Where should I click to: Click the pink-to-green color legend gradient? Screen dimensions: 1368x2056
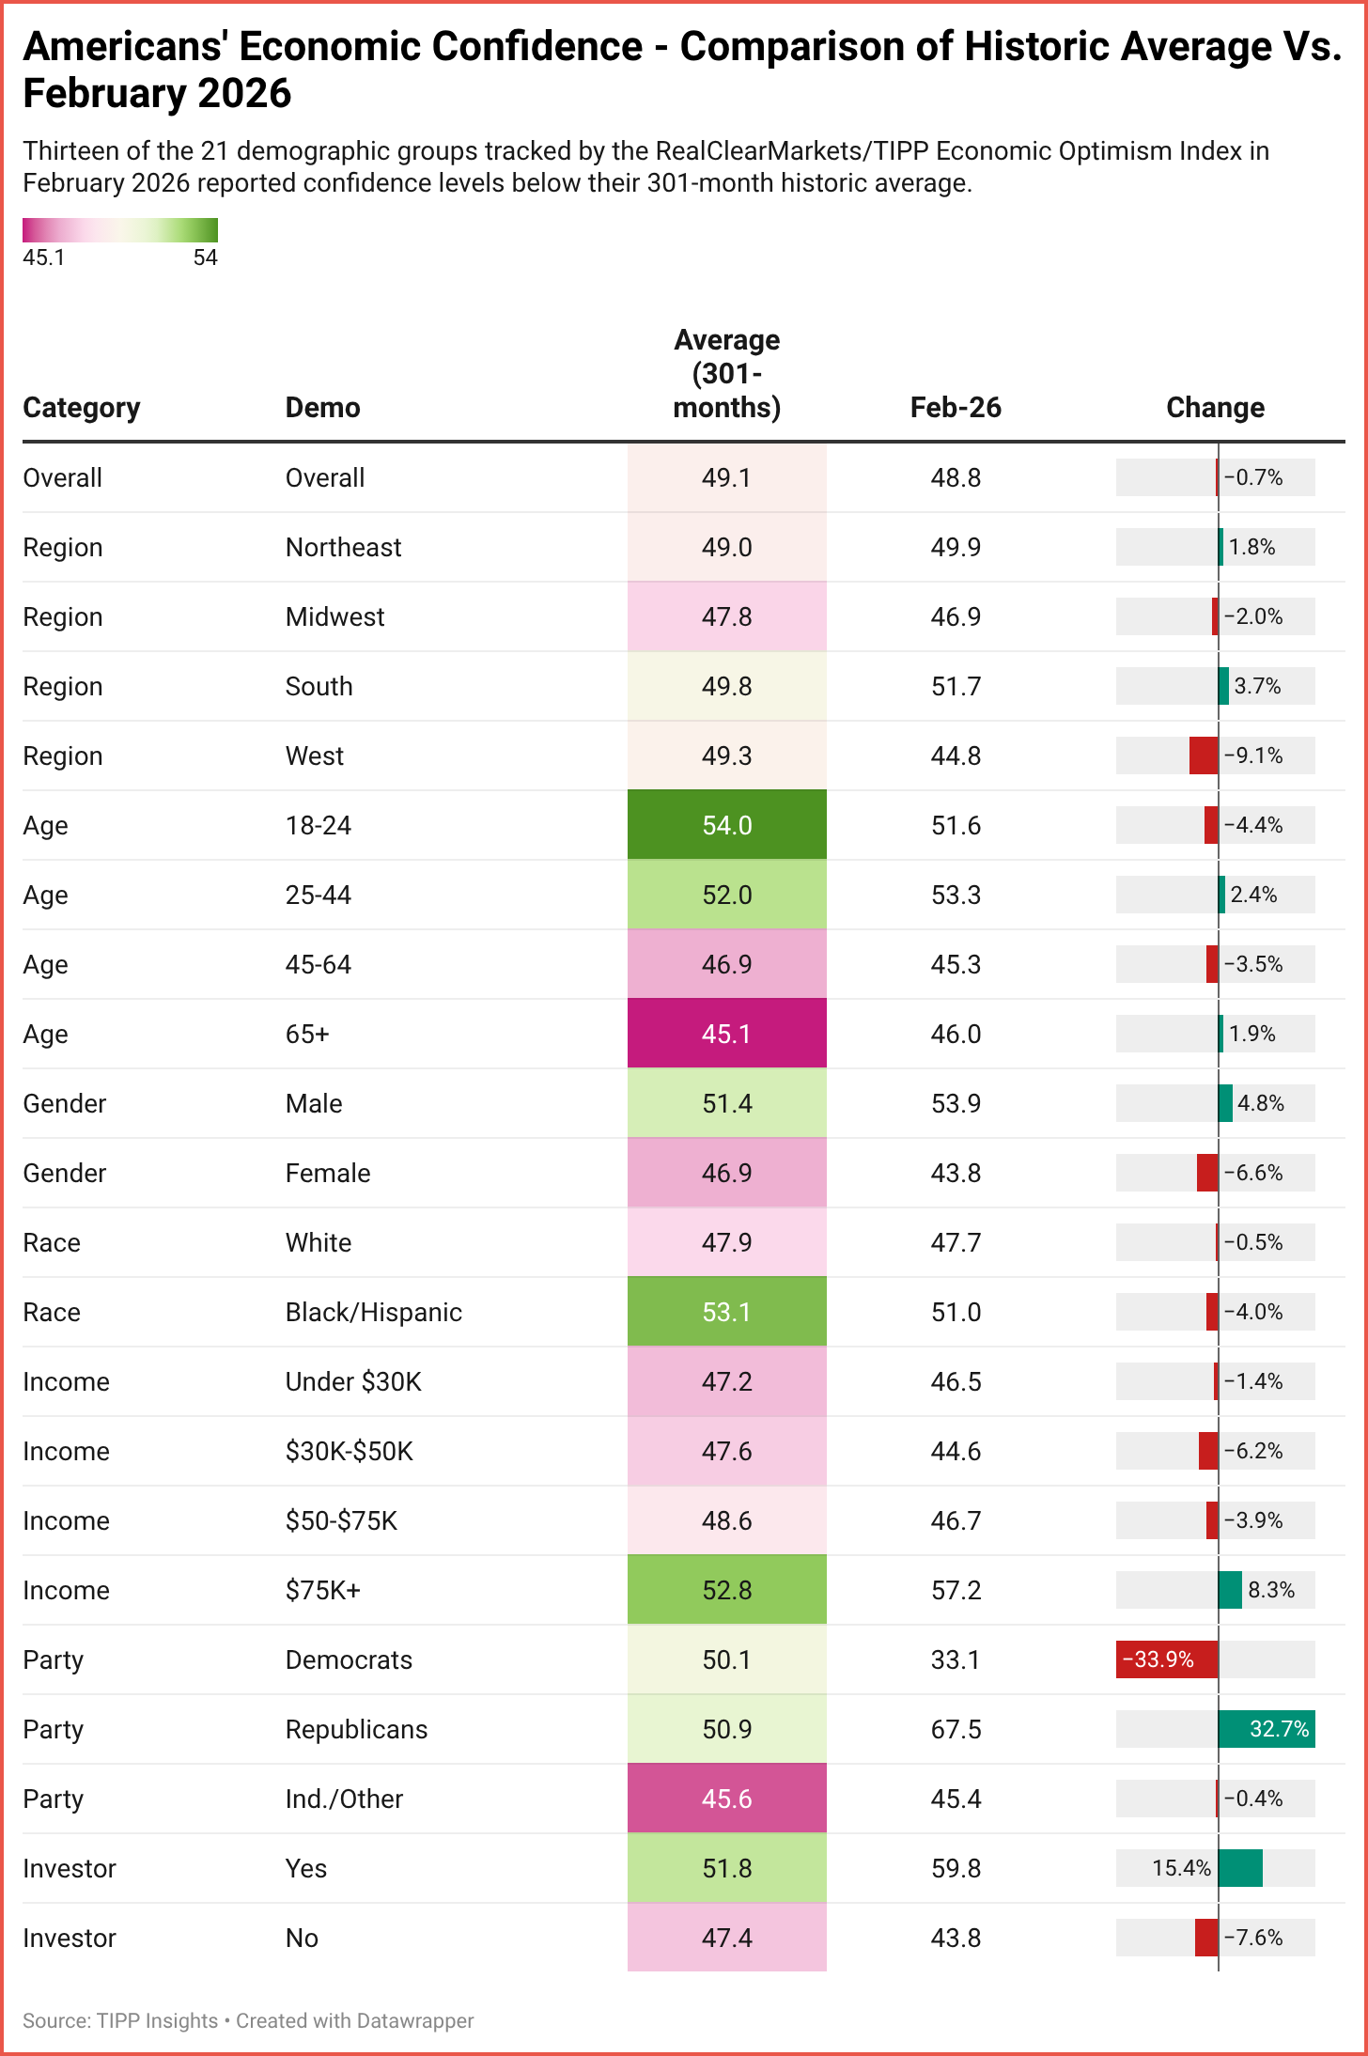120,230
